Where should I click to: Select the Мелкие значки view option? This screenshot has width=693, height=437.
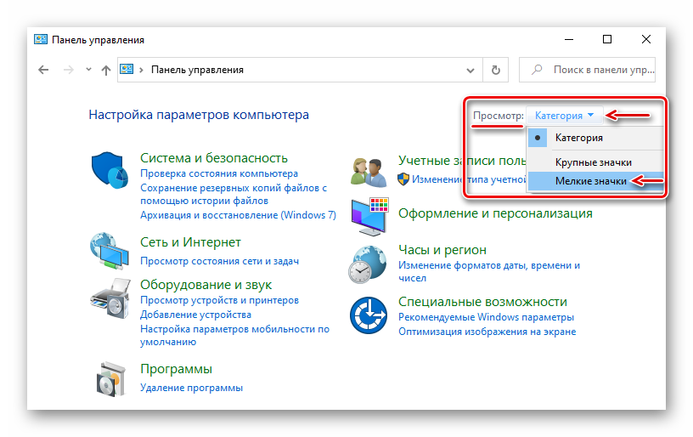coord(594,181)
